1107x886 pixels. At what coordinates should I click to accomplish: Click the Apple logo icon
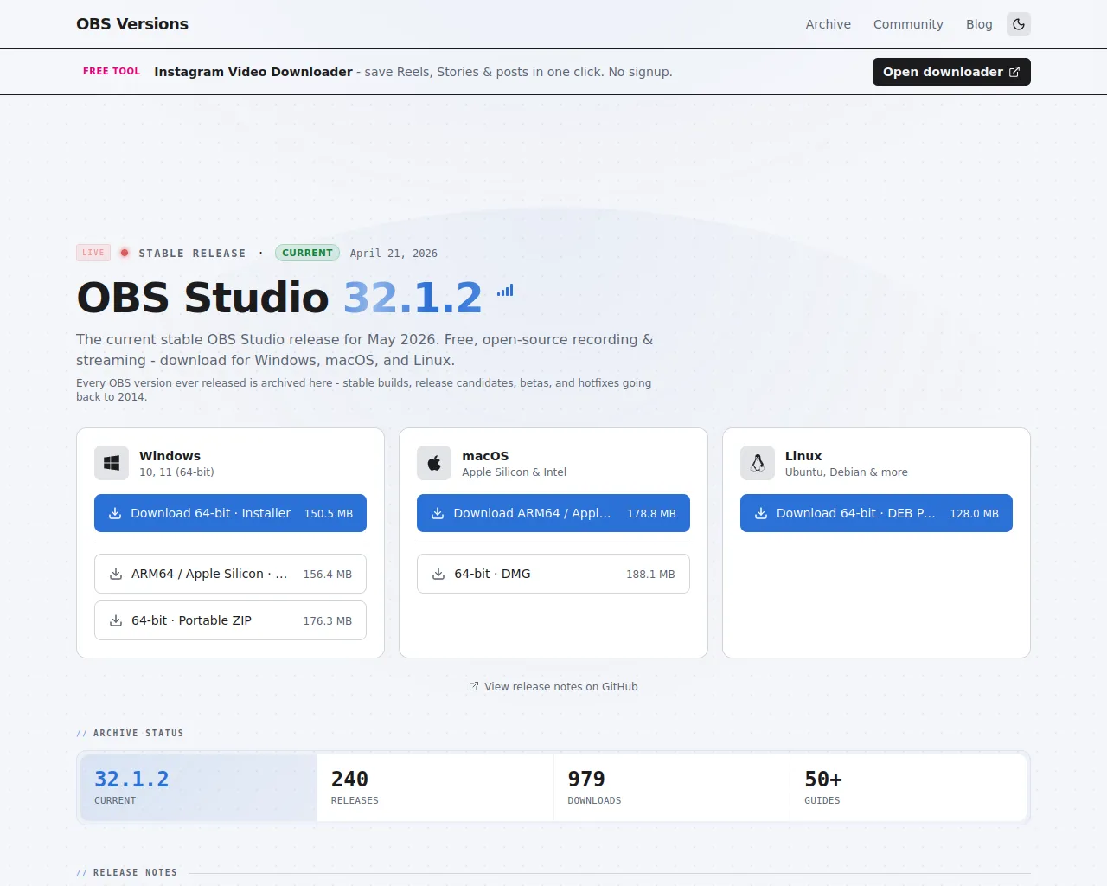434,463
